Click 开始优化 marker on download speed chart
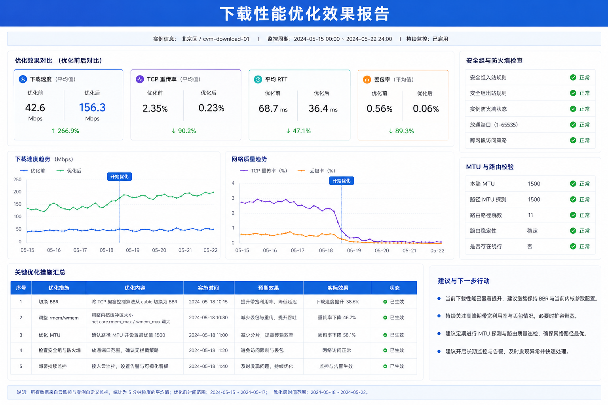The height and width of the screenshot is (405, 608). 120,176
